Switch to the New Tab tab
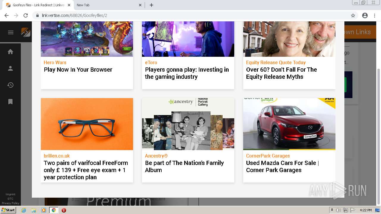381x214 pixels. pos(109,5)
